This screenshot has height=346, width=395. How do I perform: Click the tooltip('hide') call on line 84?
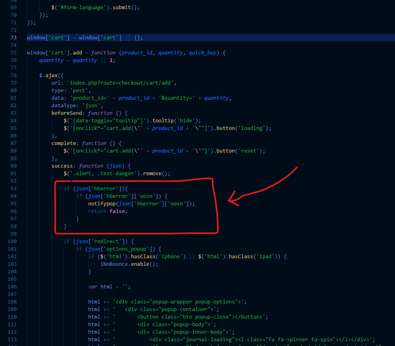(175, 121)
